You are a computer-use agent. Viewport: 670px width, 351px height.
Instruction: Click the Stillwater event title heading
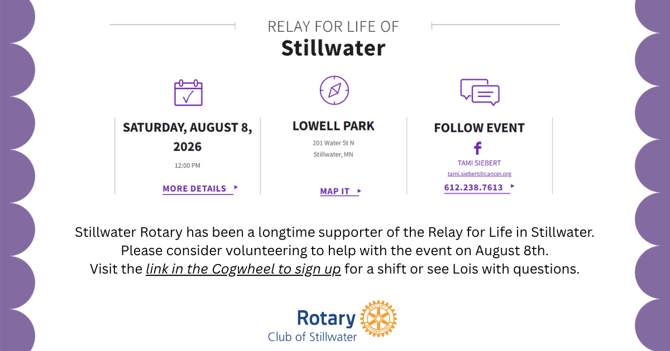pyautogui.click(x=333, y=48)
